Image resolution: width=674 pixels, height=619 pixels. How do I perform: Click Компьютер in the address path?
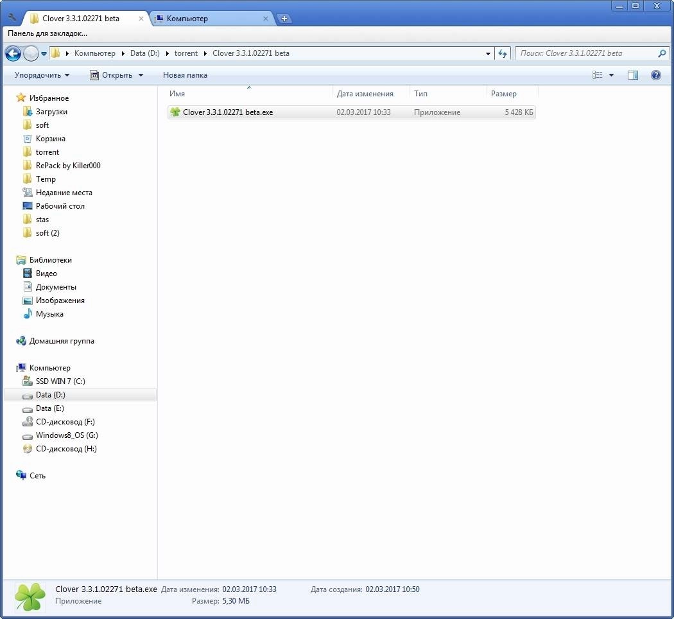(95, 53)
